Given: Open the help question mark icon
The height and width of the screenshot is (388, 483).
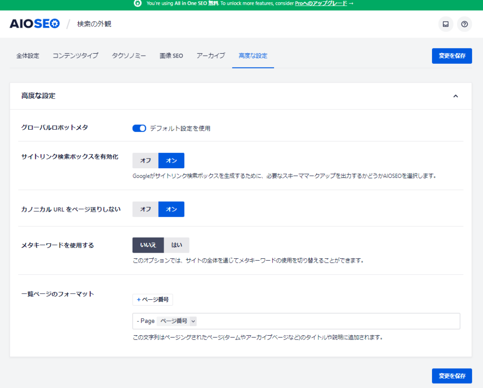Looking at the screenshot, I should point(464,24).
